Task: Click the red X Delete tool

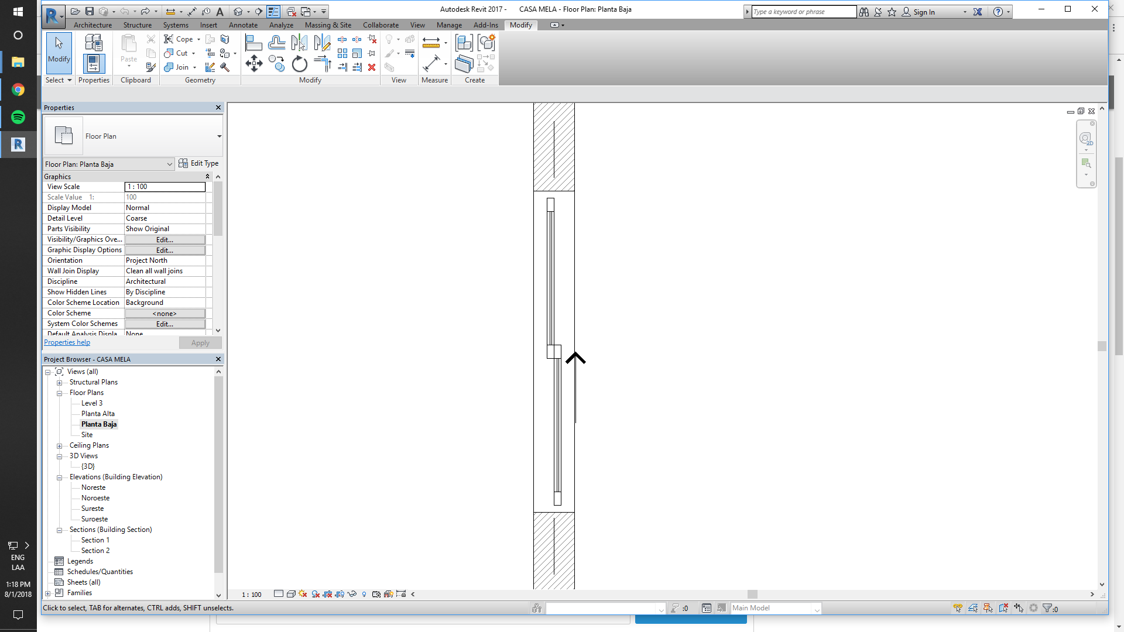Action: 372,67
